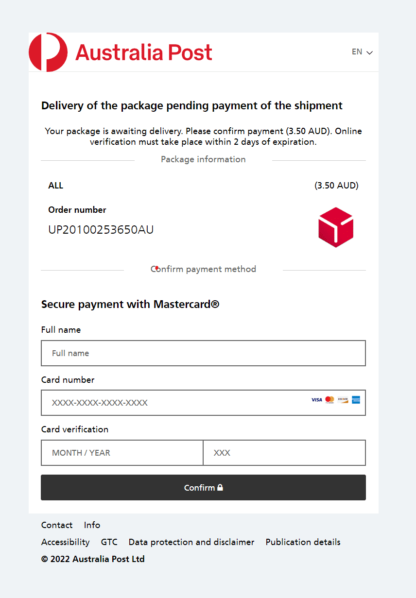Click the Discover card icon
Viewport: 416px width, 598px height.
coord(343,400)
